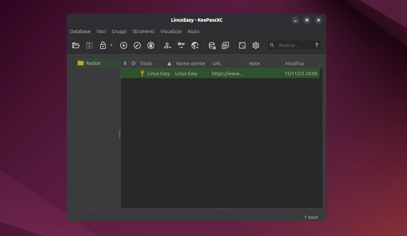Copy the password with the key icon

[181, 45]
